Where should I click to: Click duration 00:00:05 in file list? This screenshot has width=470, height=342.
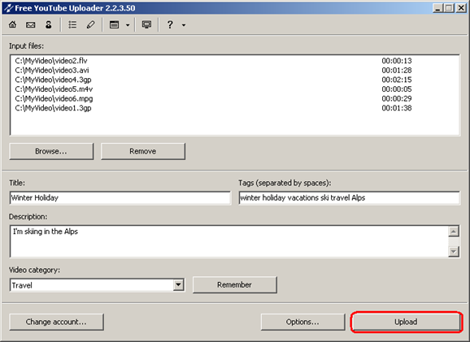(397, 89)
